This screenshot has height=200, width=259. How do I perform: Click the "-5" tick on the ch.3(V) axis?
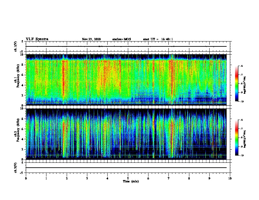coord(22,173)
